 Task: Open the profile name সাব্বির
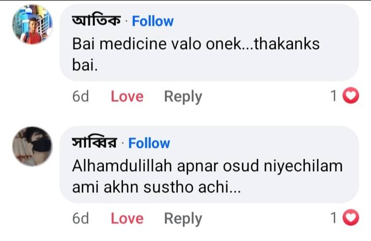click(x=97, y=143)
